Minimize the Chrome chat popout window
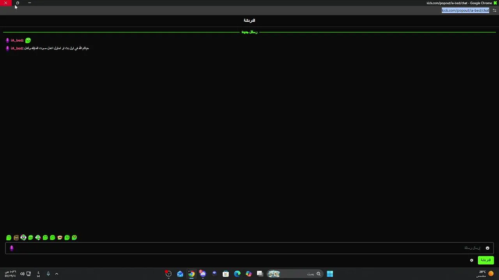The width and height of the screenshot is (499, 280). point(29,3)
